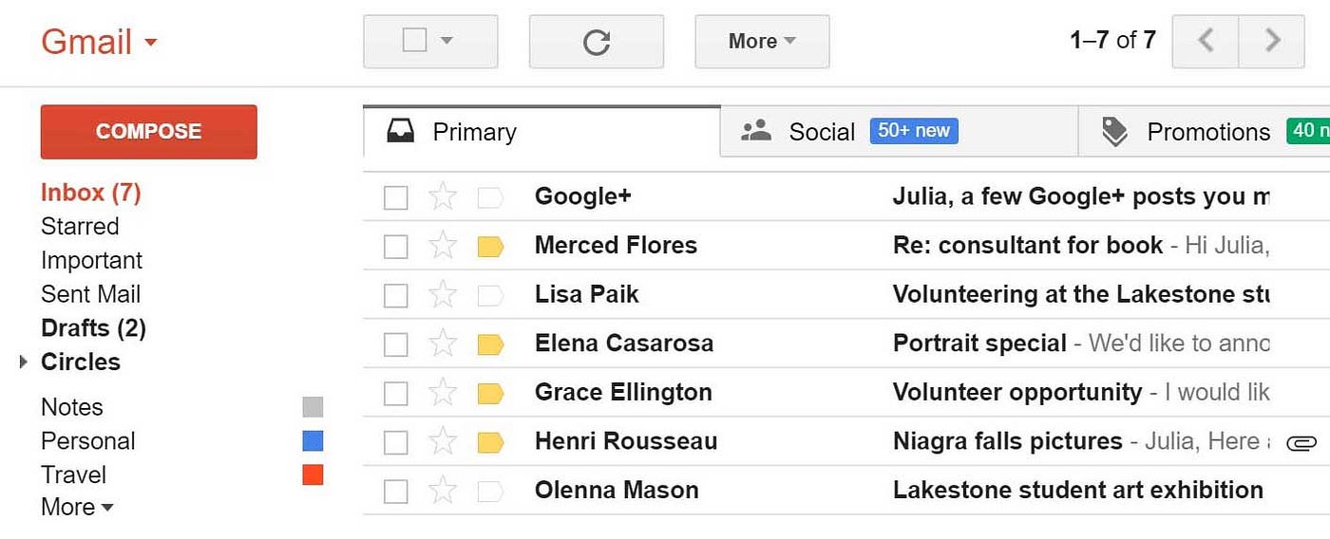Tick the Grace Ellington email checkbox
This screenshot has width=1330, height=539.
pyautogui.click(x=396, y=393)
